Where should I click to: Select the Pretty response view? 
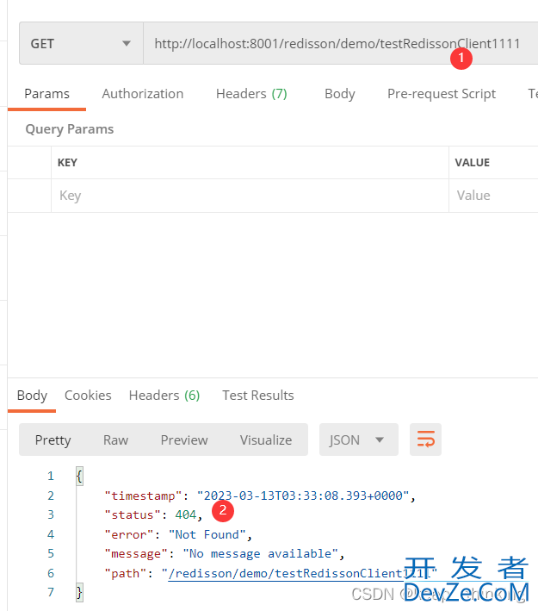pyautogui.click(x=53, y=440)
